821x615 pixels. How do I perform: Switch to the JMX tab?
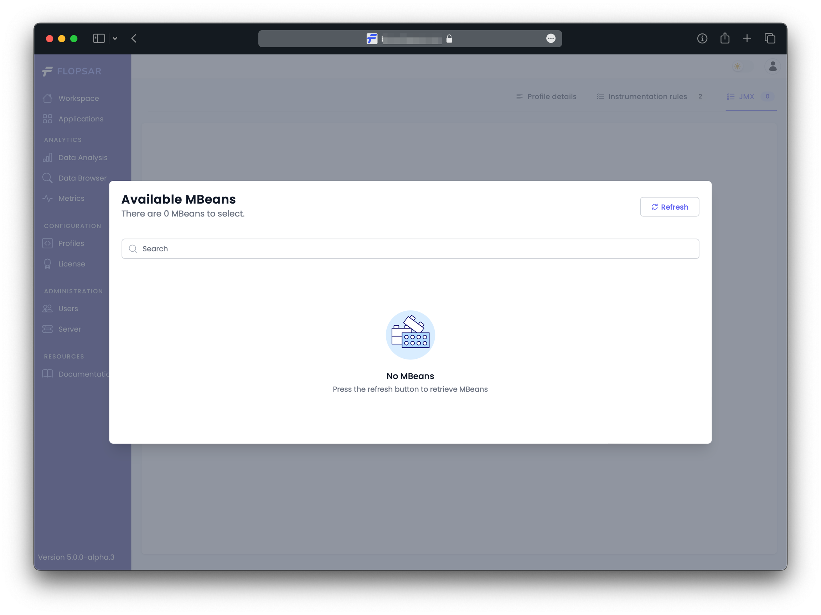coord(746,97)
